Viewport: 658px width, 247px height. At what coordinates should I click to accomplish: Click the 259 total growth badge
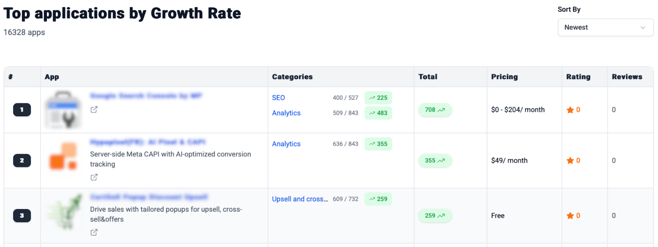point(435,216)
